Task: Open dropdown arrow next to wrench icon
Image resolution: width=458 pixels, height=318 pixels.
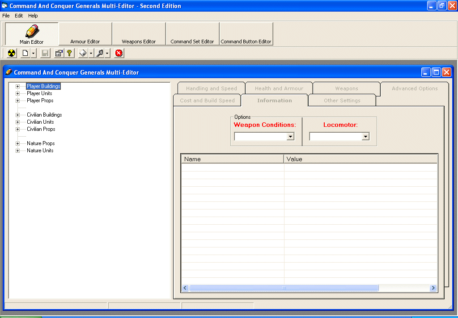Action: pos(107,53)
